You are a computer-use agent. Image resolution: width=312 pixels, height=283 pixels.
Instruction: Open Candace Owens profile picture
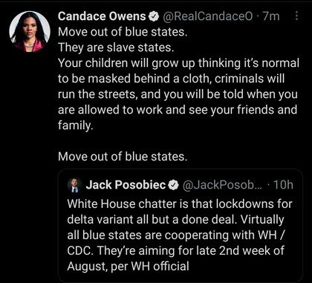pyautogui.click(x=30, y=32)
